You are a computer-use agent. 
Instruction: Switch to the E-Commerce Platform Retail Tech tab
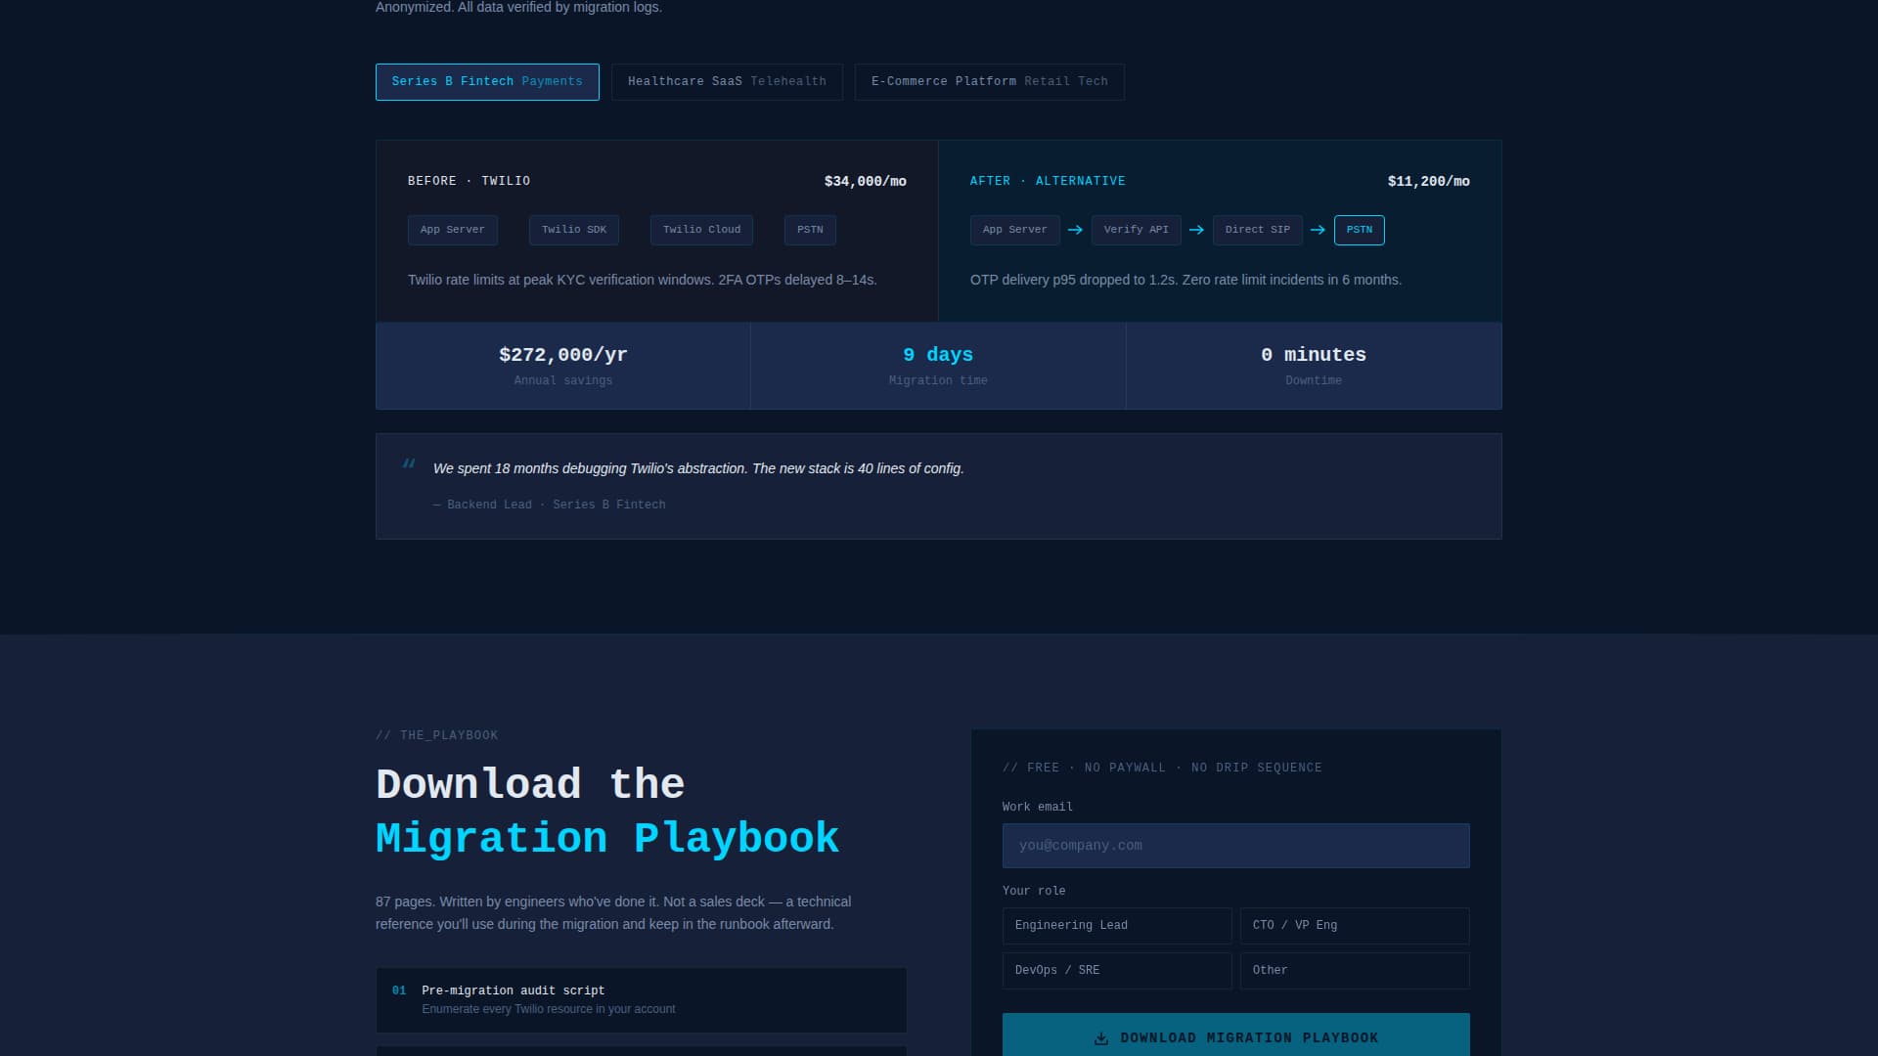pos(989,81)
